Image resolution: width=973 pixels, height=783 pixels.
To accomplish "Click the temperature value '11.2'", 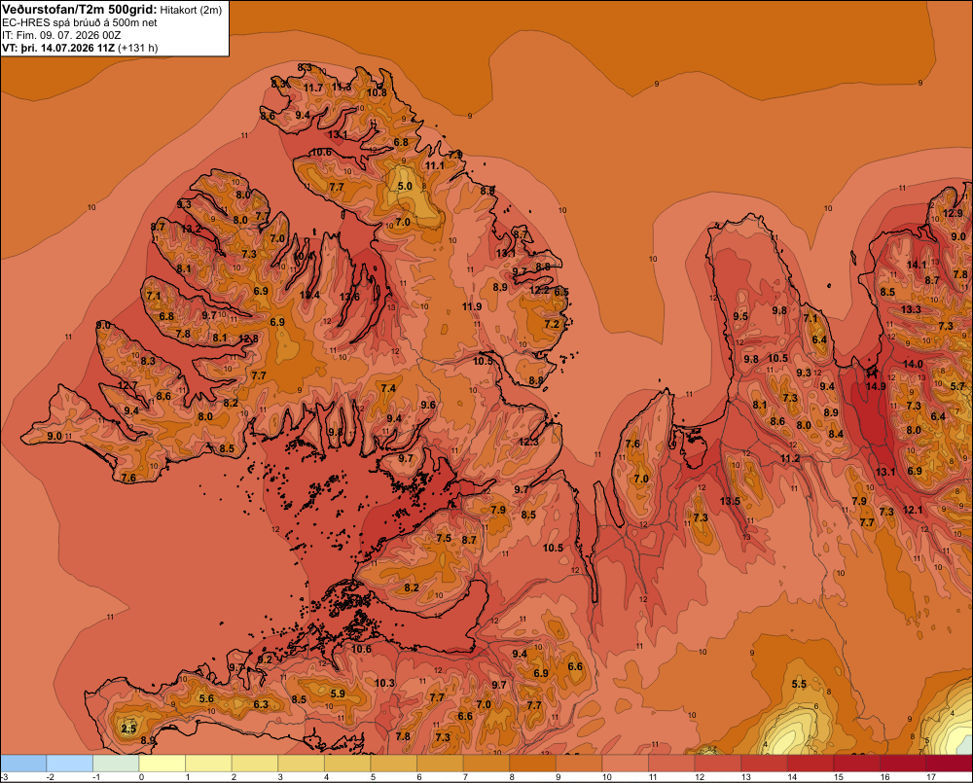I will (x=790, y=458).
